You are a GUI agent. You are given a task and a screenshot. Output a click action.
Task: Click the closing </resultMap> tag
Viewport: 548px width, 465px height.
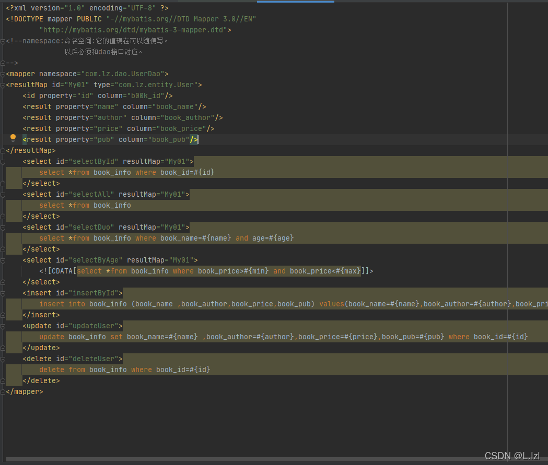click(31, 151)
